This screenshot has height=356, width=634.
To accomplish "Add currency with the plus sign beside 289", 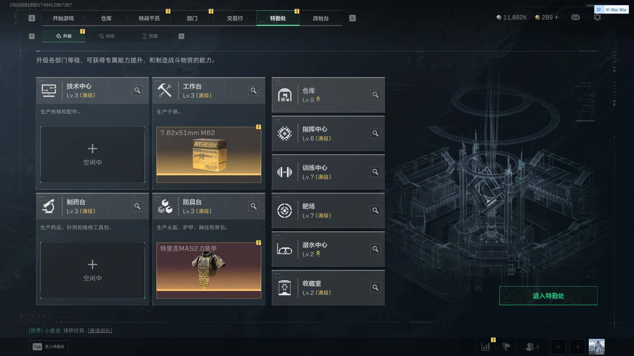I will (x=557, y=17).
